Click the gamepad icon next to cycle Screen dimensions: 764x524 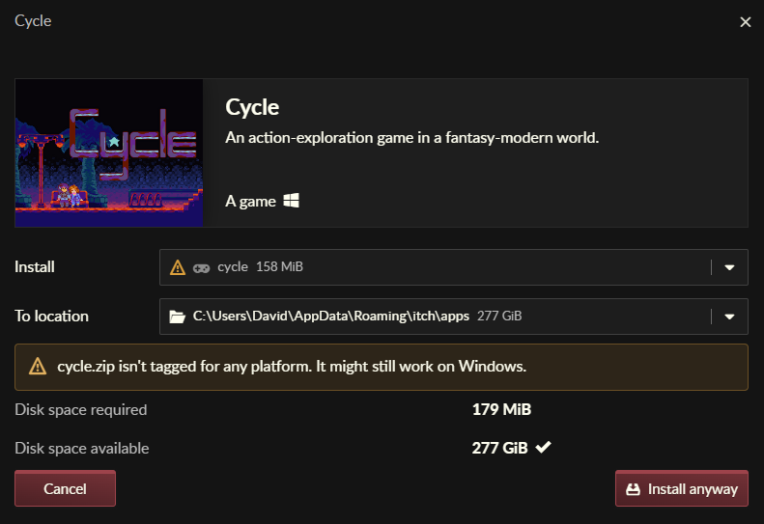(x=201, y=268)
